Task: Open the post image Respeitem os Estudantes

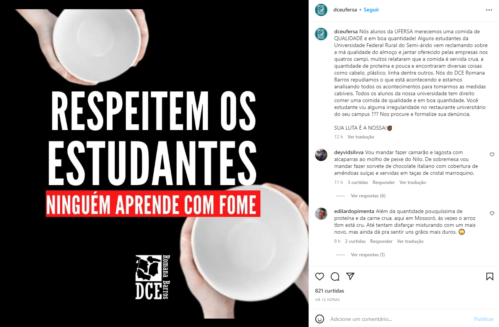Action: tap(154, 164)
